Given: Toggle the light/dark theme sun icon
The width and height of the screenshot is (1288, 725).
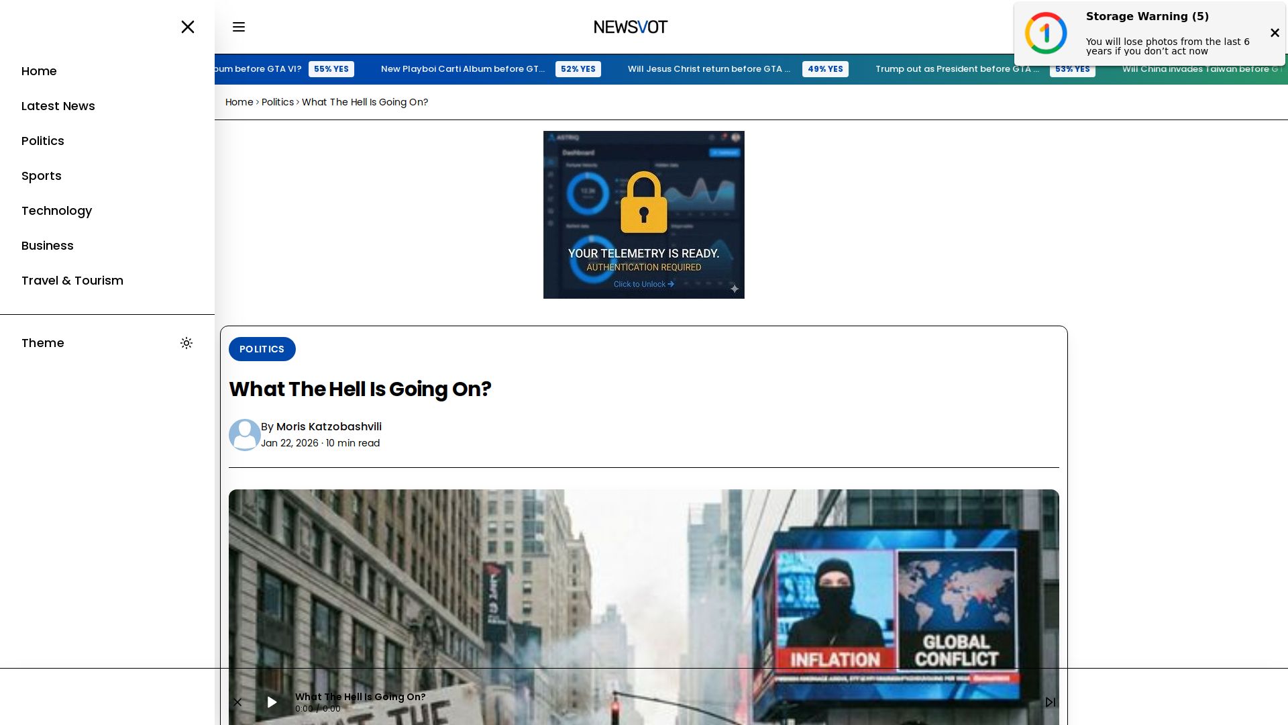Looking at the screenshot, I should click(x=186, y=343).
